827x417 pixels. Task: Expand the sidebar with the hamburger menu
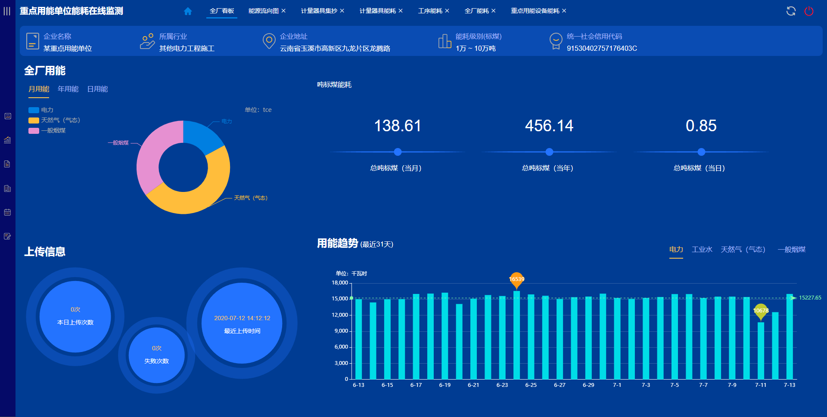coord(7,11)
